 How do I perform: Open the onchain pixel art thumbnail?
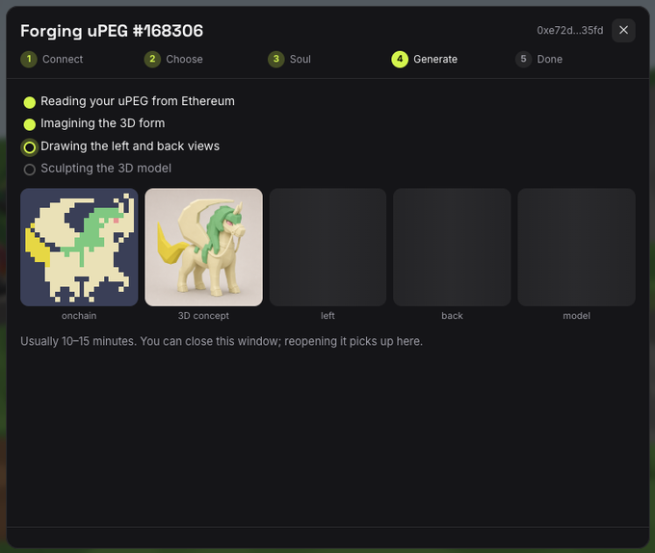[79, 247]
